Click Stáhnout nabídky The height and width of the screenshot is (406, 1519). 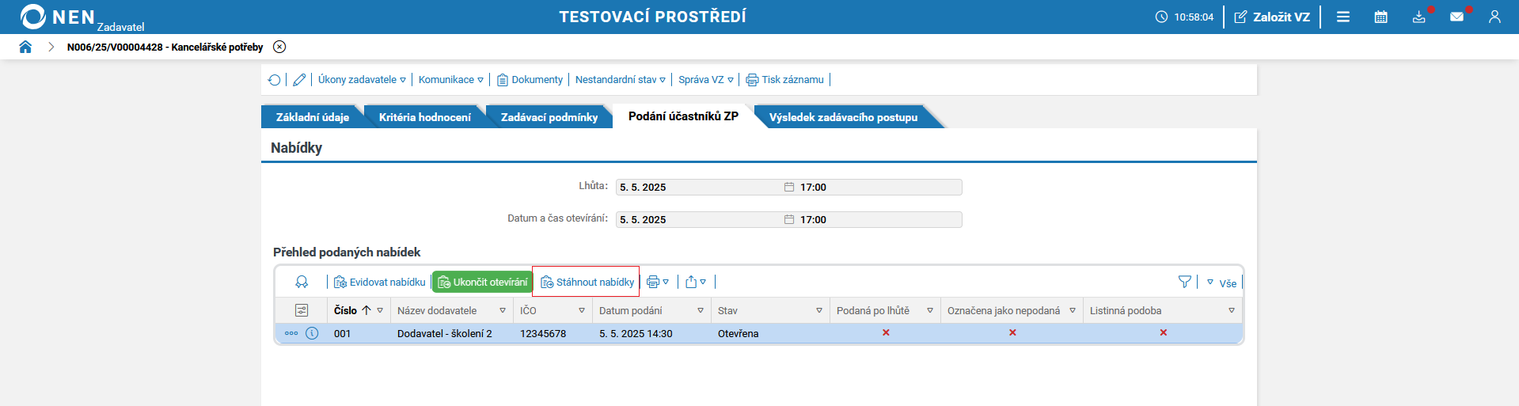(x=587, y=283)
